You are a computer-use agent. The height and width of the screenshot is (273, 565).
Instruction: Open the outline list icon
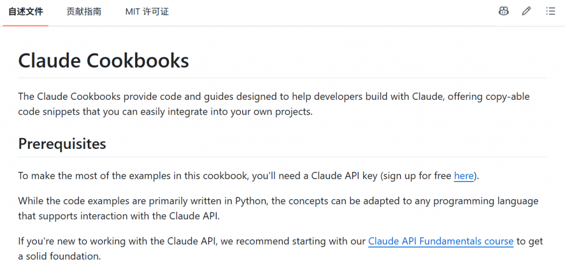pos(550,12)
